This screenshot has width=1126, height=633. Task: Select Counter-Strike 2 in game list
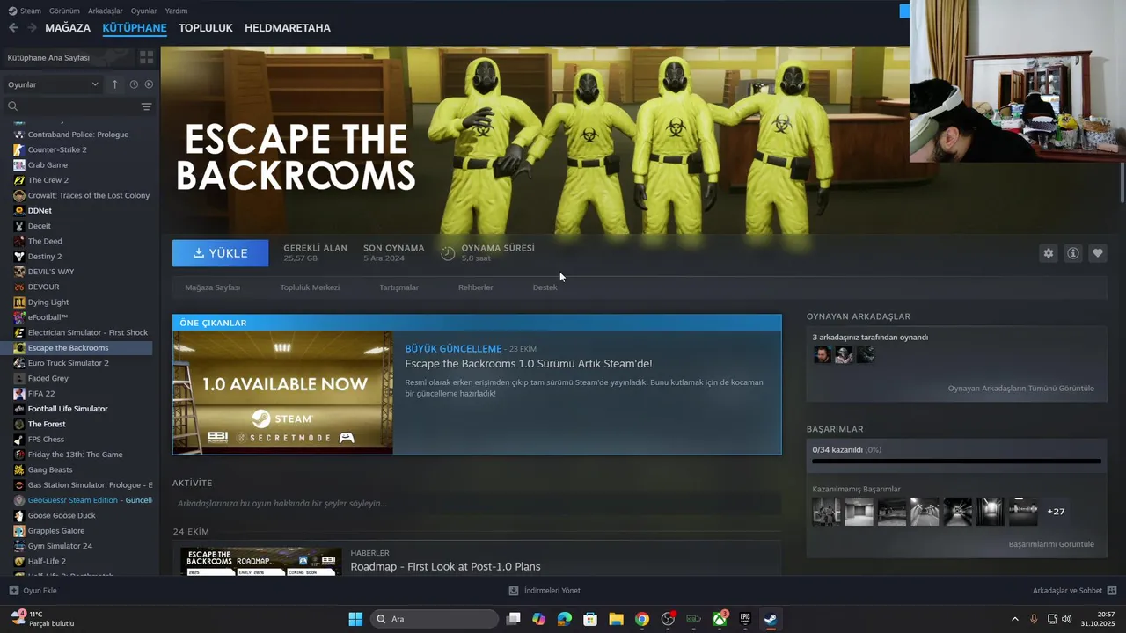point(57,149)
